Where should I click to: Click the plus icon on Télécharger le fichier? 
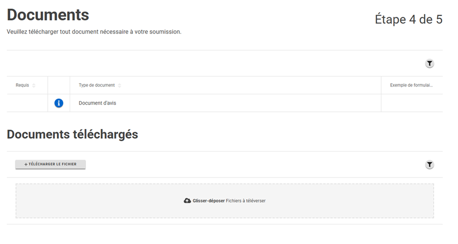(x=26, y=164)
